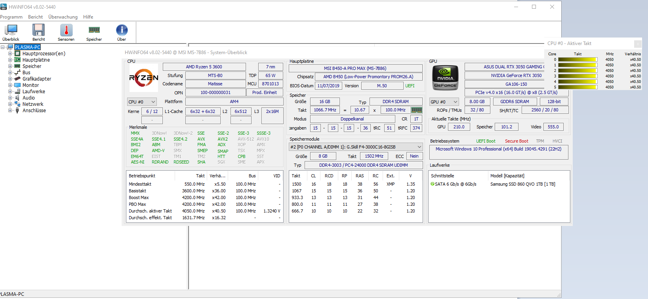Select the Bus tree item
This screenshot has height=299, width=648.
[26, 72]
